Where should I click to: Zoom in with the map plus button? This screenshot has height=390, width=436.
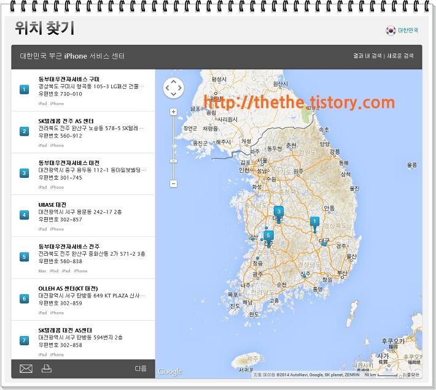click(x=174, y=112)
